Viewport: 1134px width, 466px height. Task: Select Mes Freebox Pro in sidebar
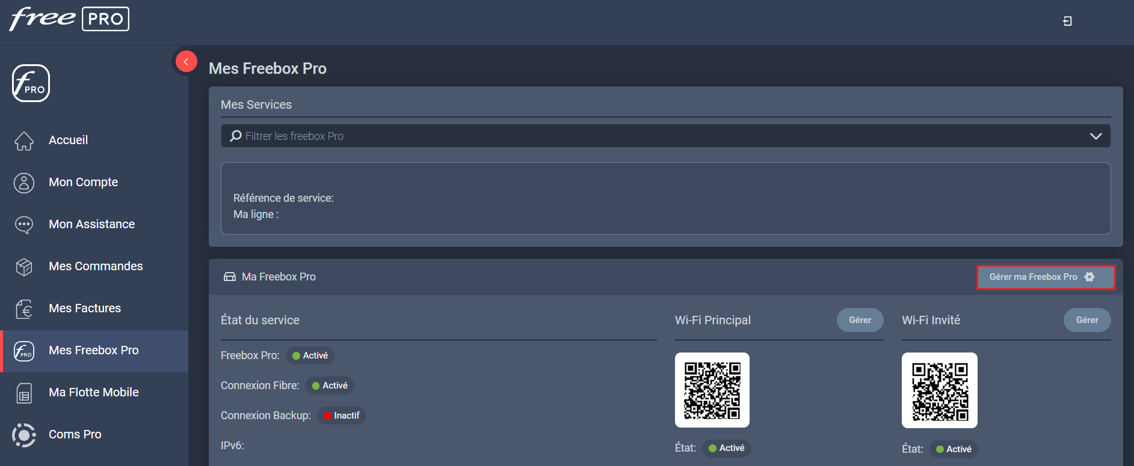(95, 351)
